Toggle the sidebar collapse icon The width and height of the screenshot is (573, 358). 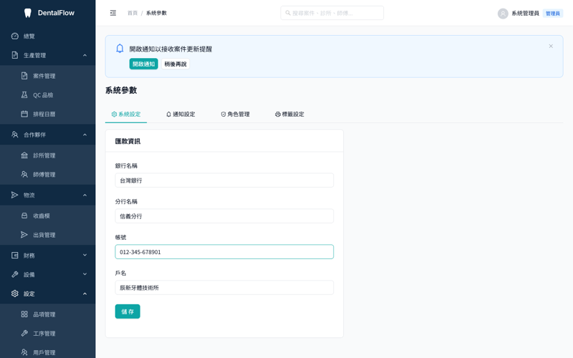click(113, 13)
